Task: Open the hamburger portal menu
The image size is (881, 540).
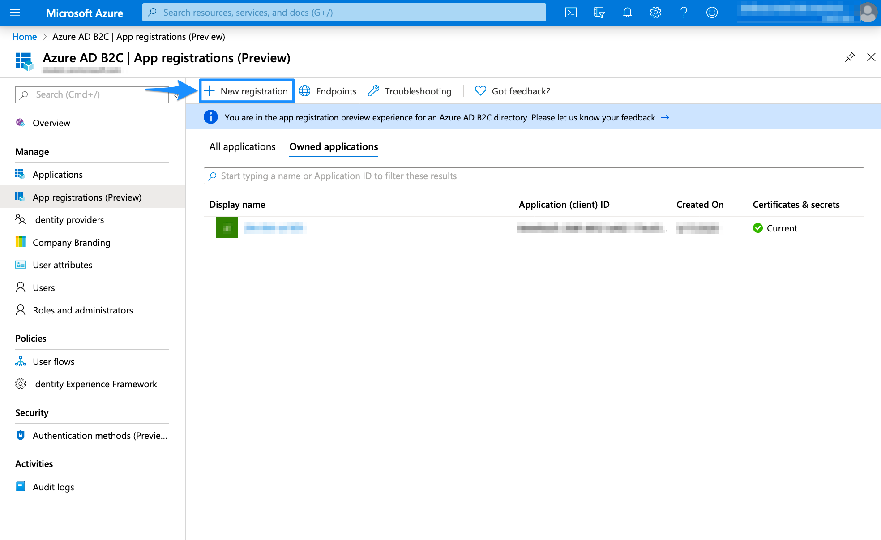Action: (15, 13)
